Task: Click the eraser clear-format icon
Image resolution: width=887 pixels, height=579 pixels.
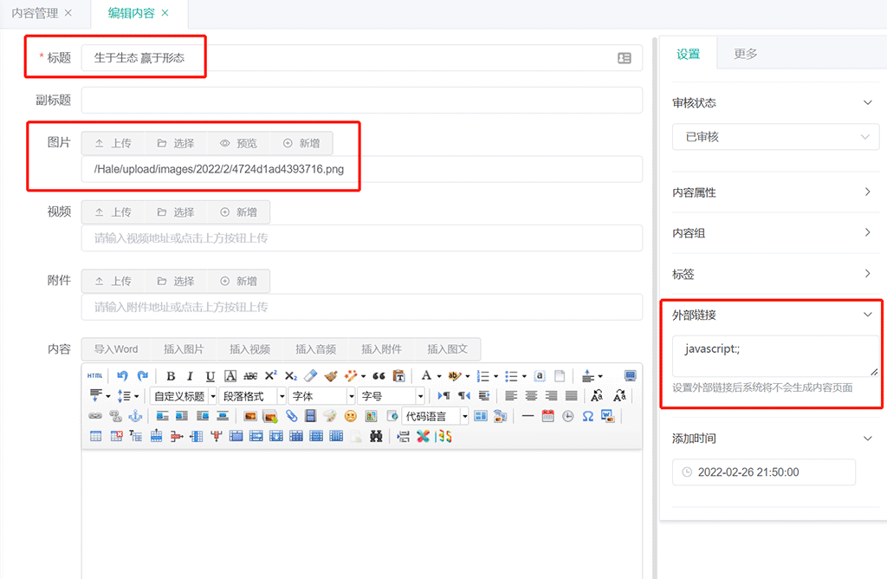Action: tap(311, 376)
